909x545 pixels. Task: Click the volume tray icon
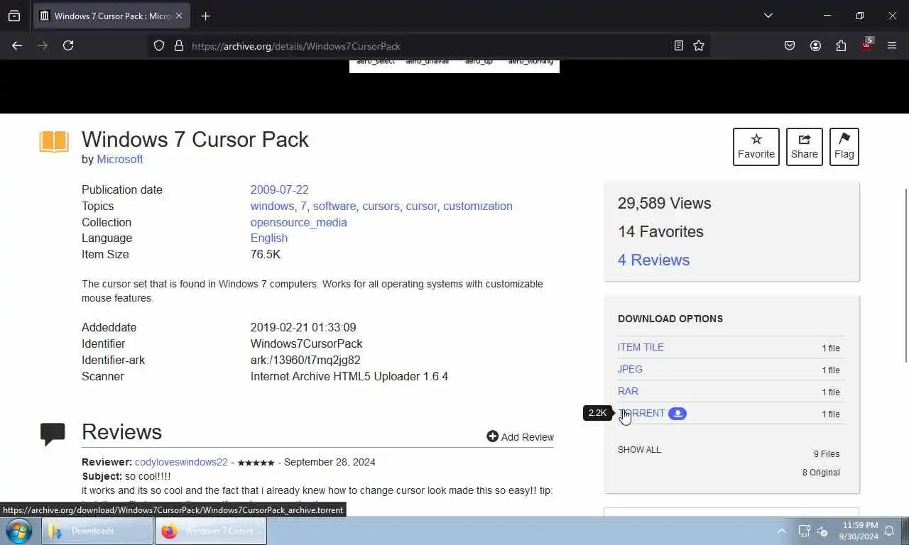point(823,531)
